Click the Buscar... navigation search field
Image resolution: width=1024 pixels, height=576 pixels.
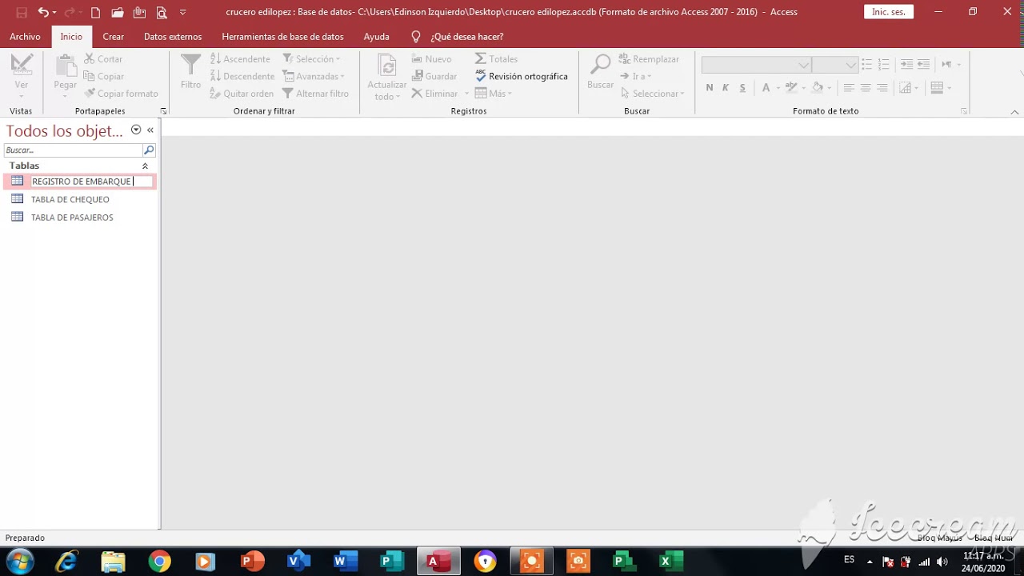pyautogui.click(x=73, y=150)
